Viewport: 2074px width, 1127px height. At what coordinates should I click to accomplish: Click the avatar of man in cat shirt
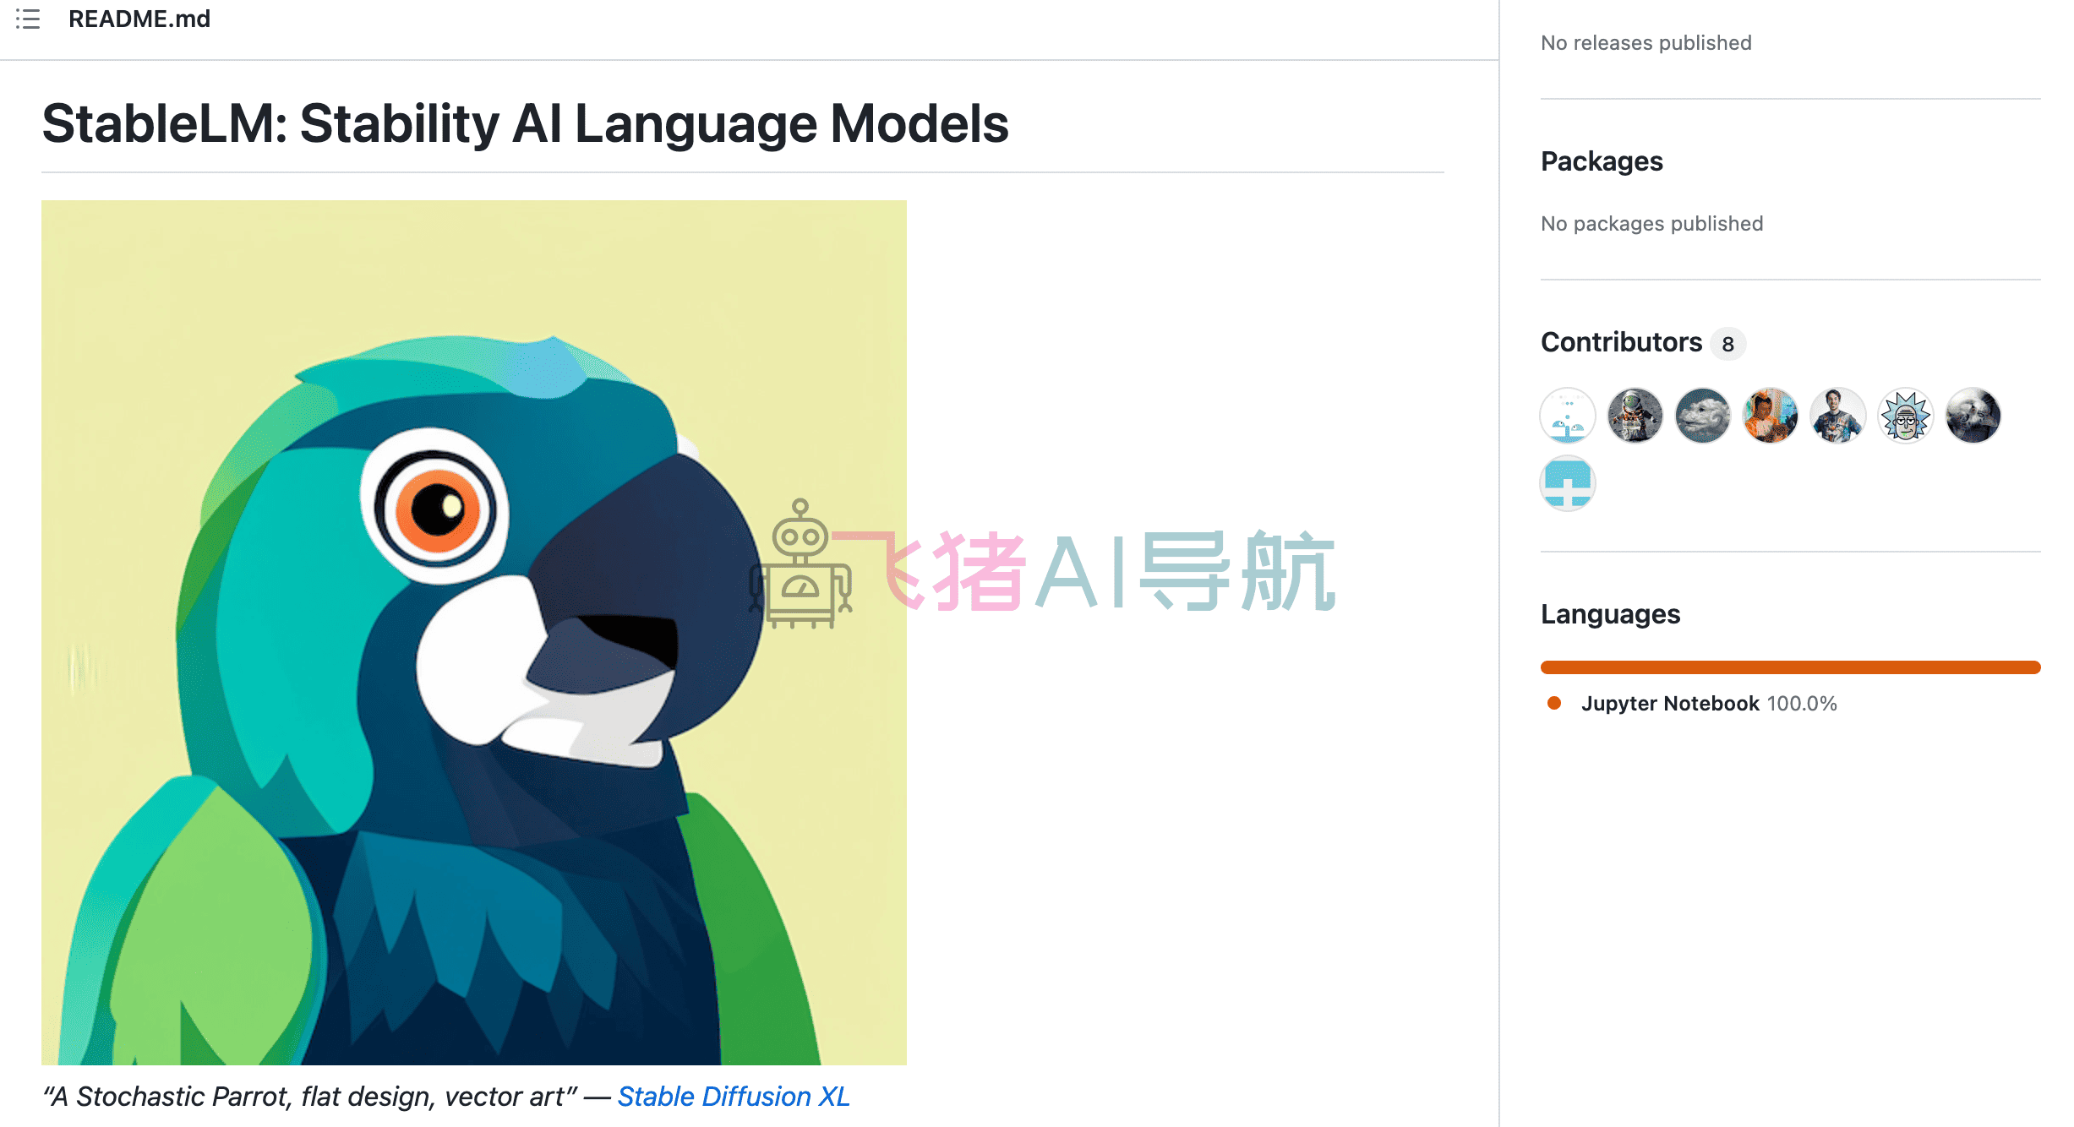pyautogui.click(x=1837, y=416)
